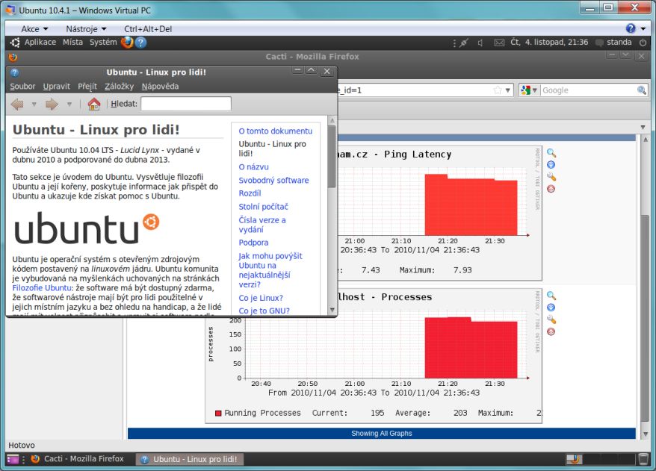This screenshot has height=471, width=656.
Task: Open the trash icon in the bottom panel
Action: 643,459
